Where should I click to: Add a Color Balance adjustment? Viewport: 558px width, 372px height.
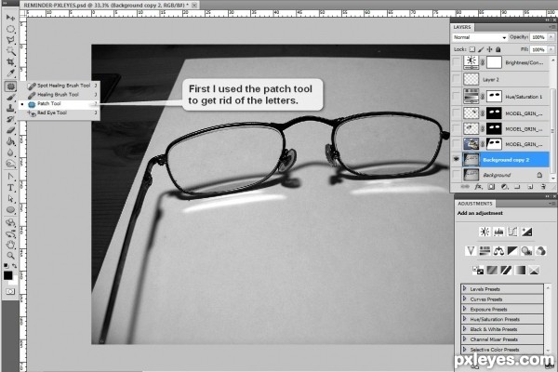(x=498, y=251)
